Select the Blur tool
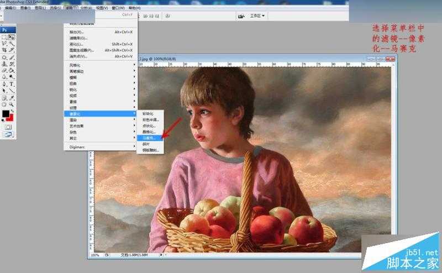442x273 pixels. [x=4, y=76]
